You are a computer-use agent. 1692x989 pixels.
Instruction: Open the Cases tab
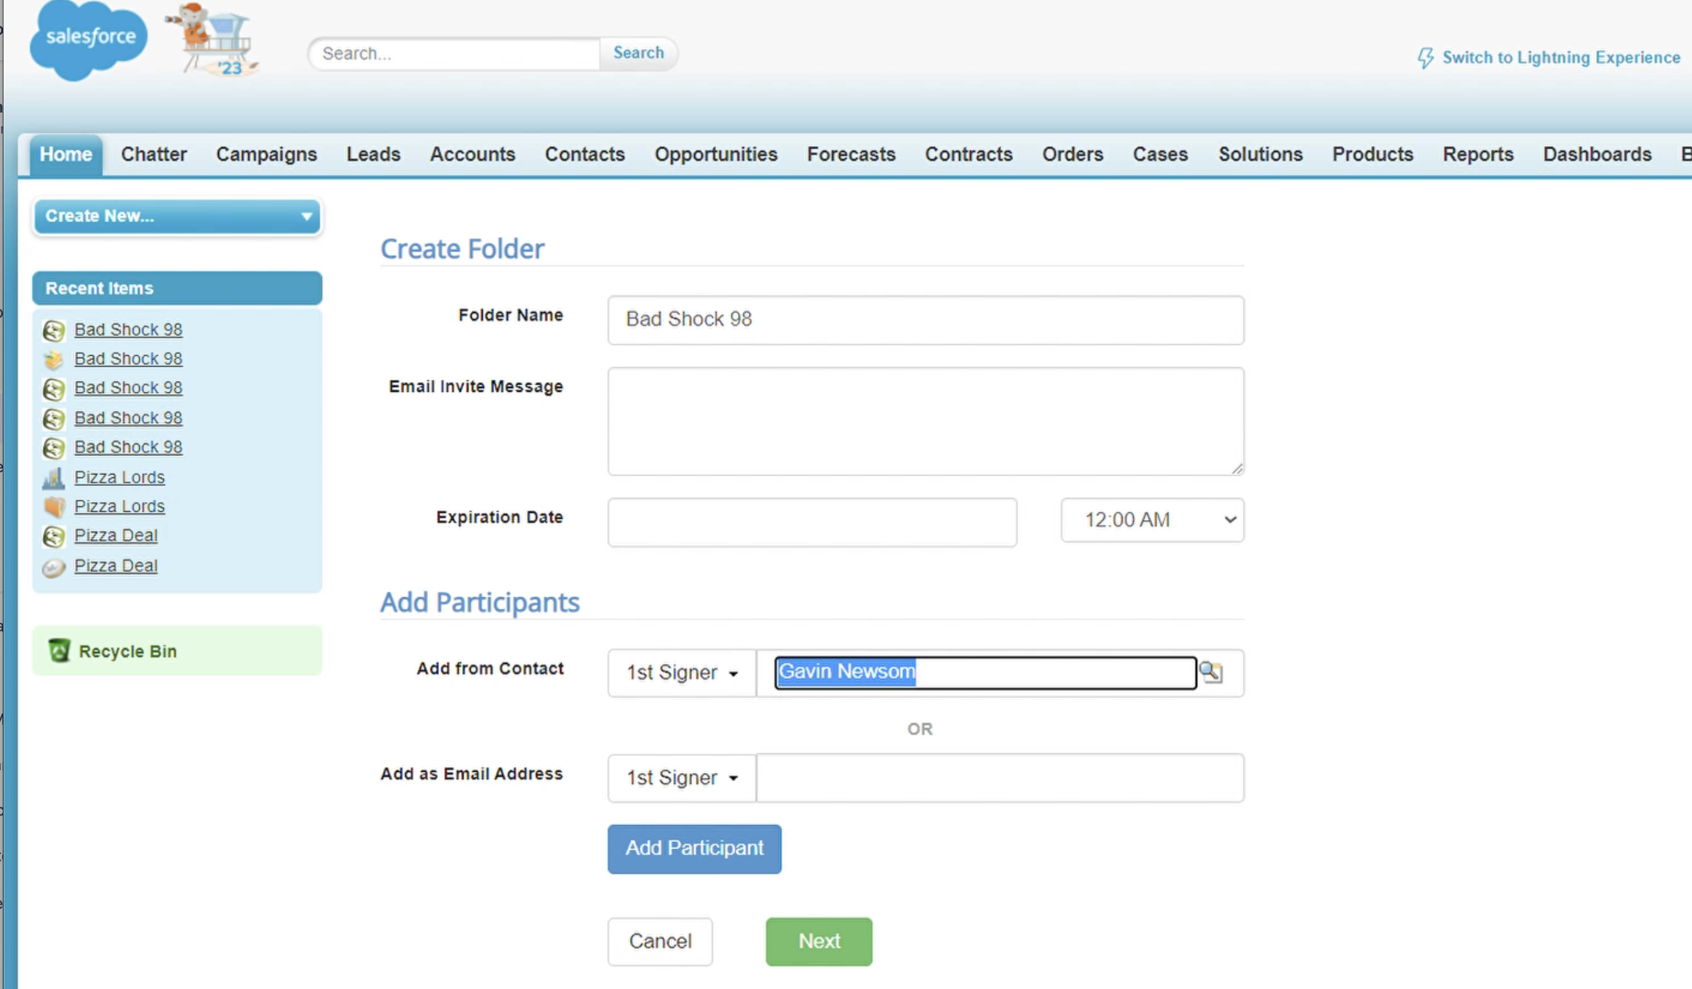coord(1160,155)
